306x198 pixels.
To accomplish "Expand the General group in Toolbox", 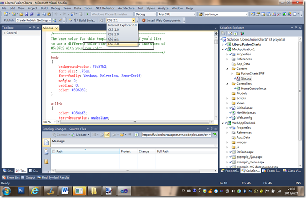I will click(5, 33).
